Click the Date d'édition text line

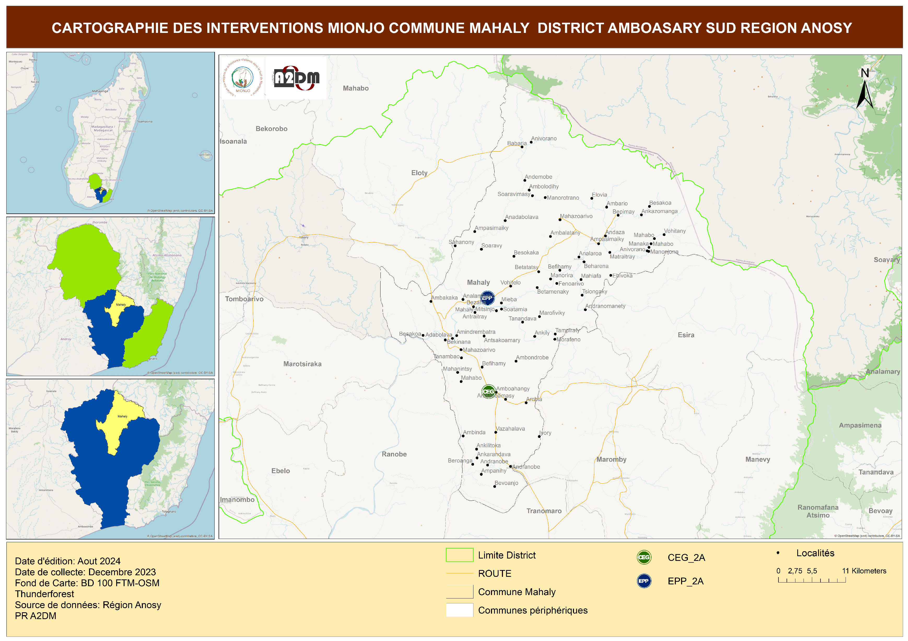pyautogui.click(x=68, y=561)
